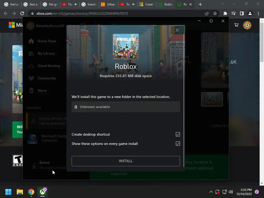Open the Chrome profile icon

click(250, 13)
